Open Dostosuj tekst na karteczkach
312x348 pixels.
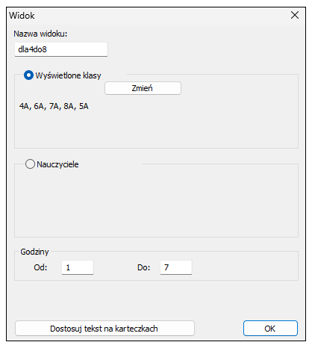[104, 329]
